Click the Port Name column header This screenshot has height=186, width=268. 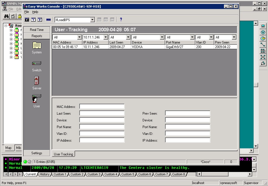(180, 42)
